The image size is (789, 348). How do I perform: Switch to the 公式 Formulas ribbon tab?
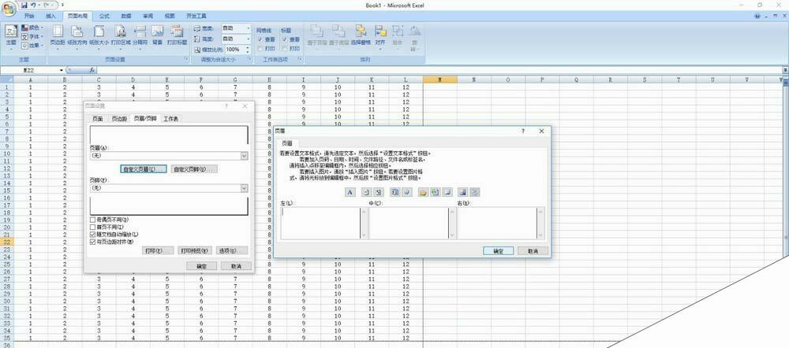[104, 16]
